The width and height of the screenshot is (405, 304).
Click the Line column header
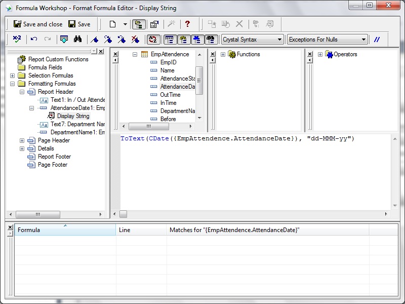click(141, 230)
